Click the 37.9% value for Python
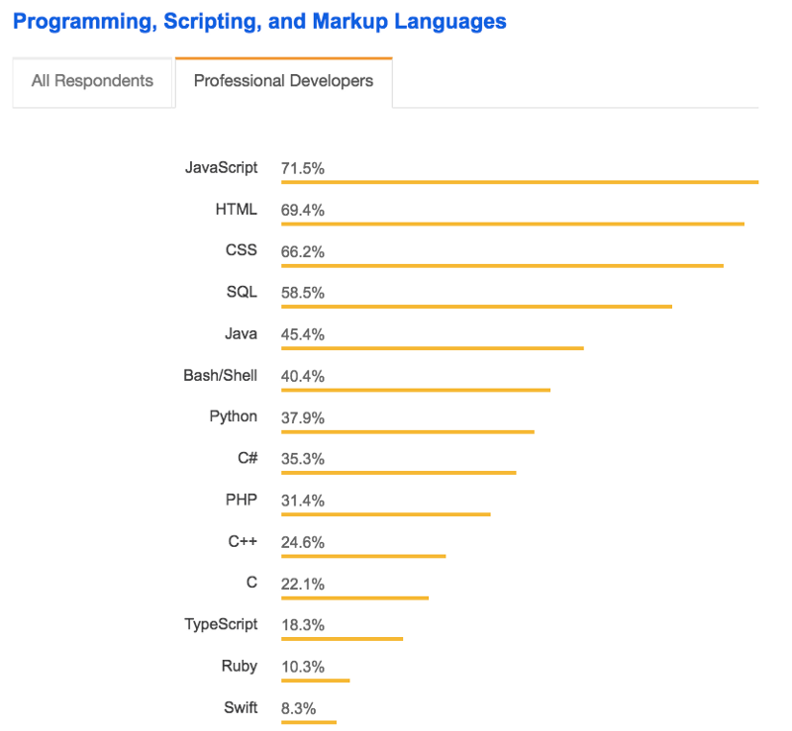This screenshot has height=731, width=792. click(302, 417)
